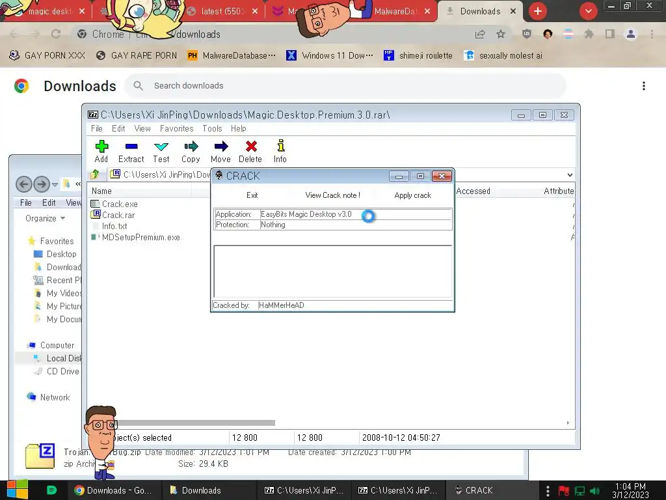Open the Tools menu in 7-Zip
Image resolution: width=666 pixels, height=500 pixels.
(213, 128)
